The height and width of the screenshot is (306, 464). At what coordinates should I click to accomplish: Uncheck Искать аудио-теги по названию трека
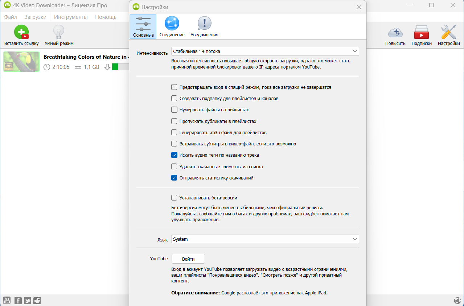[174, 155]
